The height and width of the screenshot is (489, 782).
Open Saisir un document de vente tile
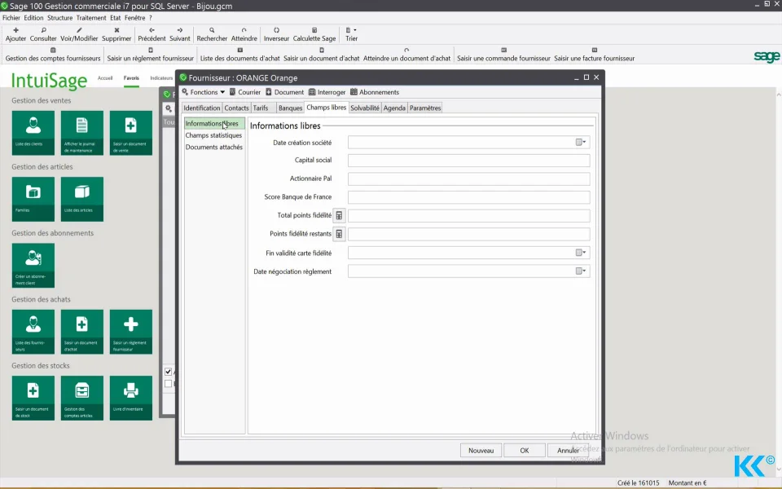coord(131,133)
